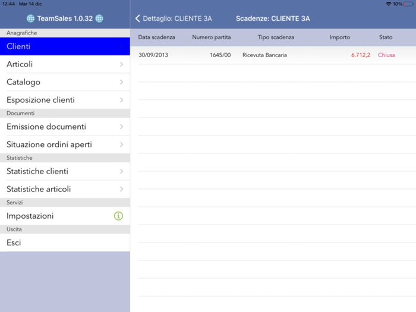Open Statistiche articoli

coord(65,189)
